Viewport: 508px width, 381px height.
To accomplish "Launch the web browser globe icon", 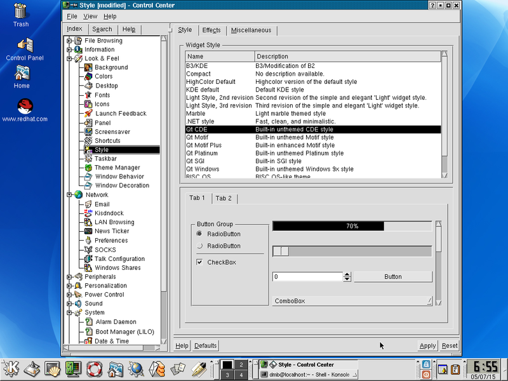I will coord(137,369).
